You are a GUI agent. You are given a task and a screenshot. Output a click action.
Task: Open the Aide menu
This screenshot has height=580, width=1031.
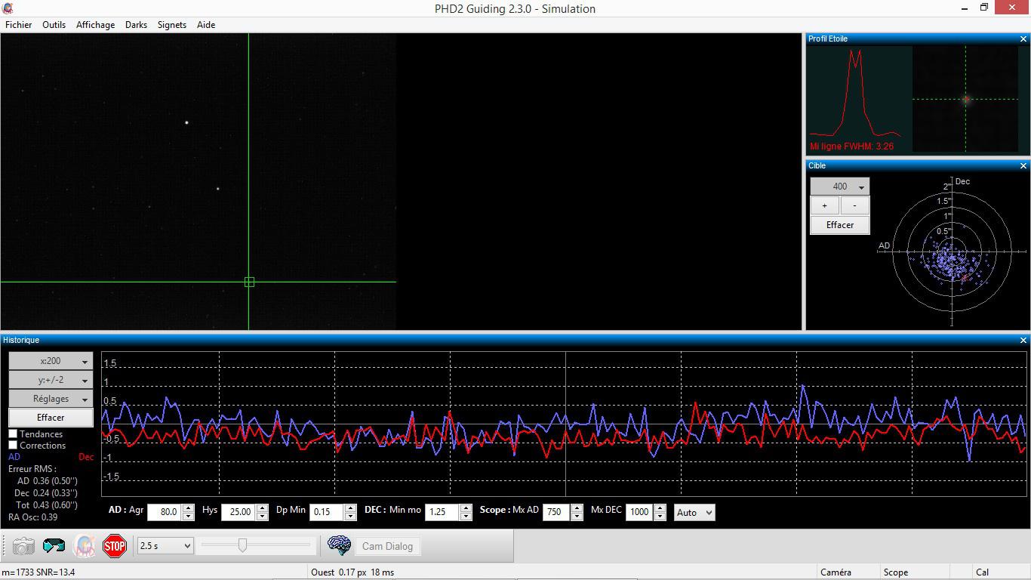(x=206, y=25)
